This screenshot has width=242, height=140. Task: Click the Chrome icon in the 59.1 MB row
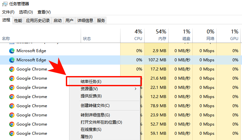[12, 133]
